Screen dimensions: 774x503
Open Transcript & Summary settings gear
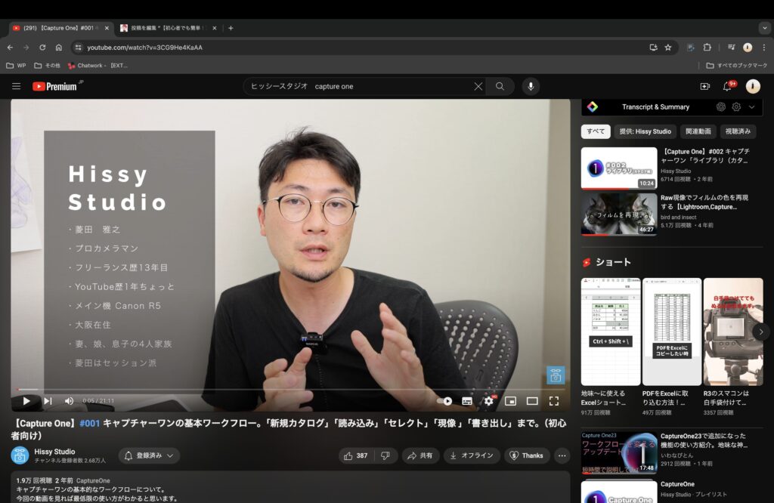[736, 107]
